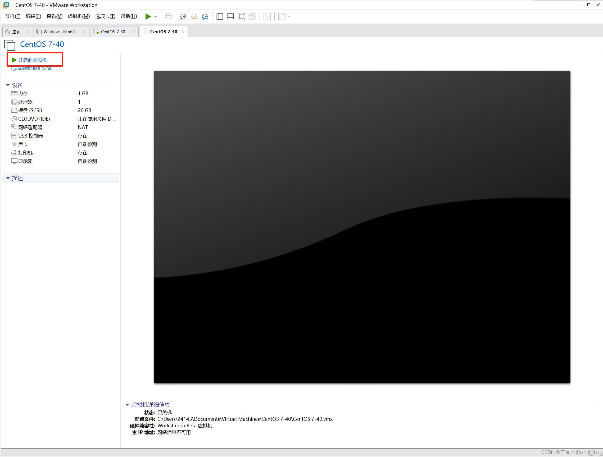The image size is (603, 457).
Task: Click the 1 GB memory value
Action: 83,93
